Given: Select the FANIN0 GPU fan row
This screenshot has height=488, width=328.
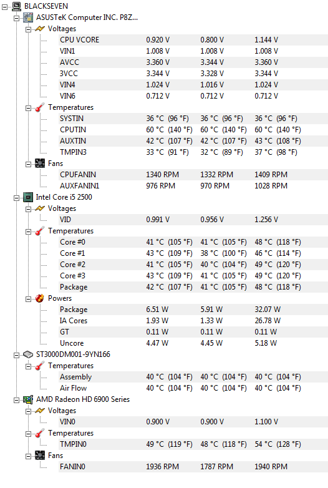Looking at the screenshot, I should 193,467.
